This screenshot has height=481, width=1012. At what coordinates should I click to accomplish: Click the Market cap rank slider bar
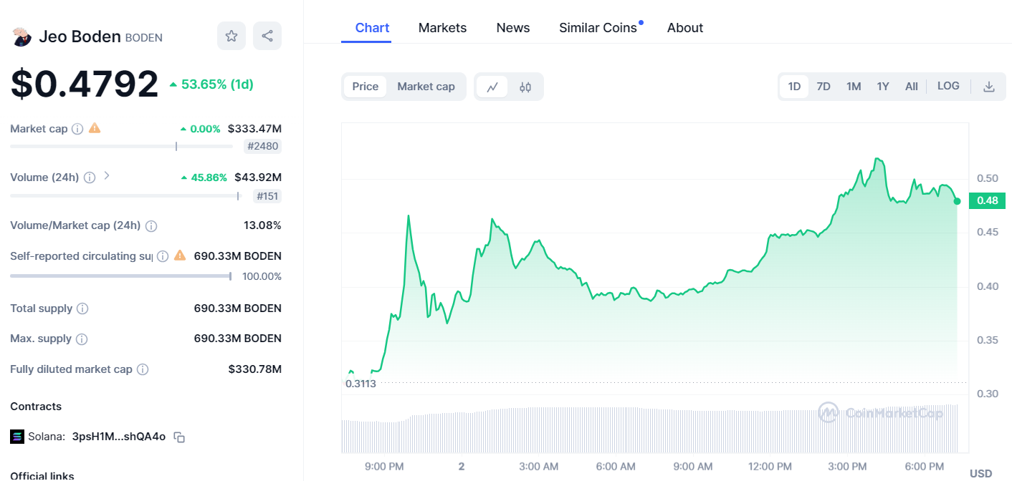click(121, 146)
